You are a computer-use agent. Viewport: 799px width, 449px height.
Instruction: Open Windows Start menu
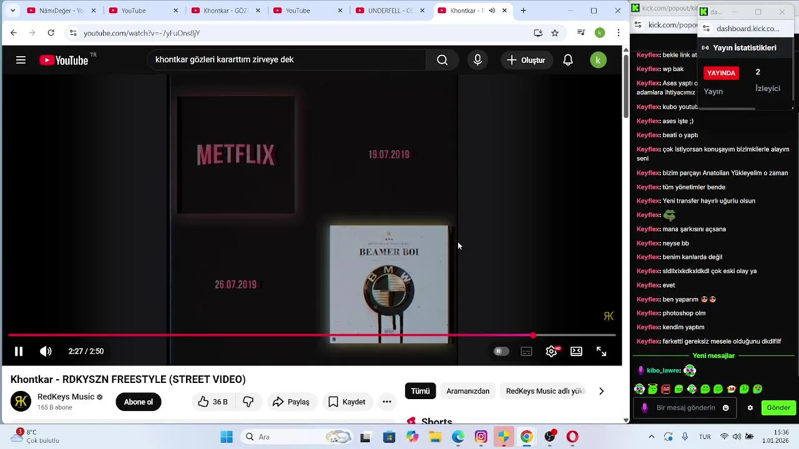click(226, 437)
